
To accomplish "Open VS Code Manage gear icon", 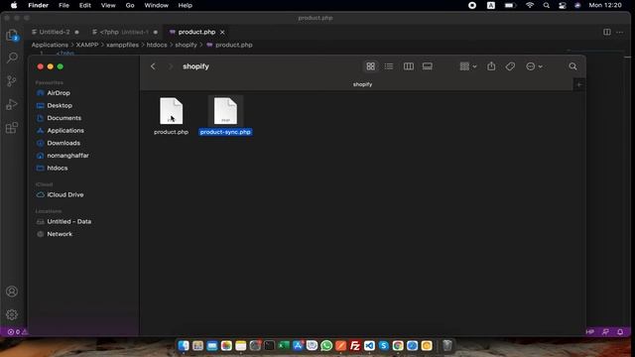I will coord(12,314).
